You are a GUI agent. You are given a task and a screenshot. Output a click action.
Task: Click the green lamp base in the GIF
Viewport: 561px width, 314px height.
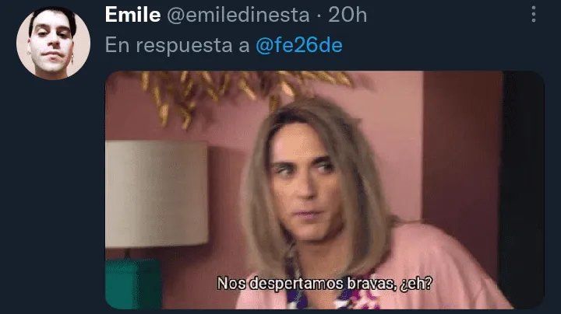133,284
